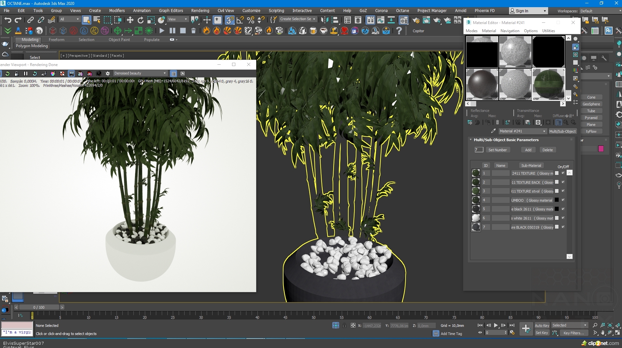Open the Denoised beauty render pass dropdown
This screenshot has height=348, width=622.
pyautogui.click(x=140, y=74)
